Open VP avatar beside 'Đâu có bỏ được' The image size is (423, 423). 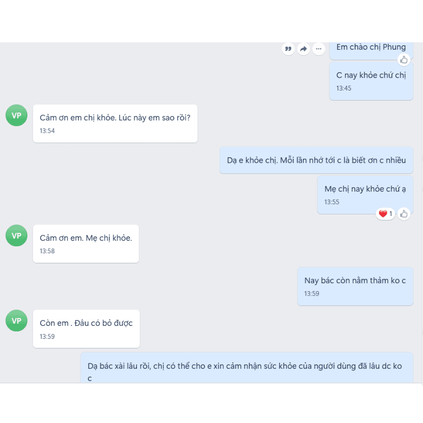[16, 320]
